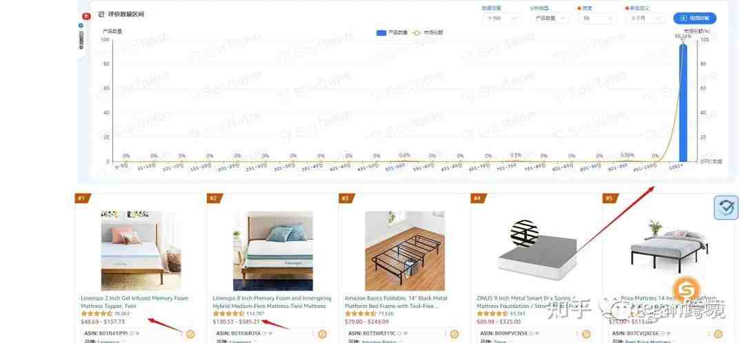Viewport: 745px width, 343px height.
Task: Click the round orange icon on product #5
Action: 718,334
